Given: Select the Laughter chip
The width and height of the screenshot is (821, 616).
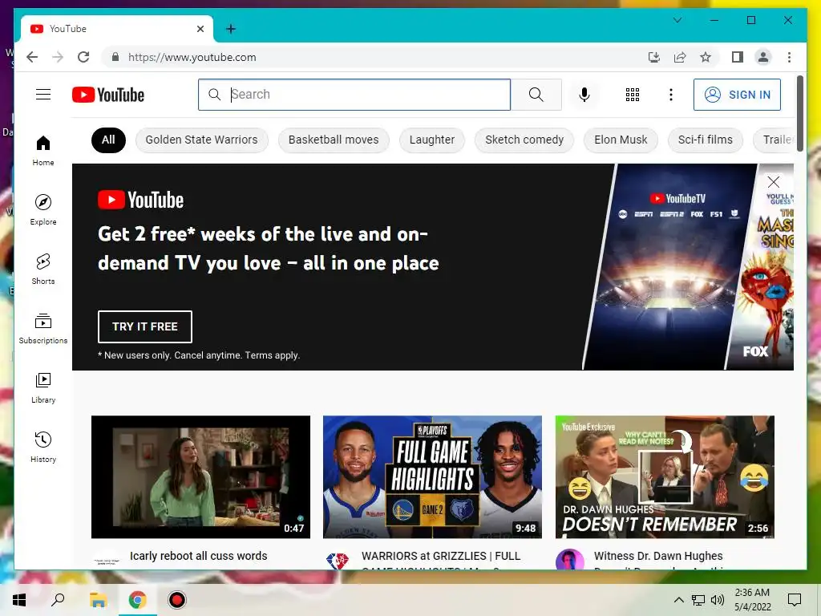Looking at the screenshot, I should point(432,140).
